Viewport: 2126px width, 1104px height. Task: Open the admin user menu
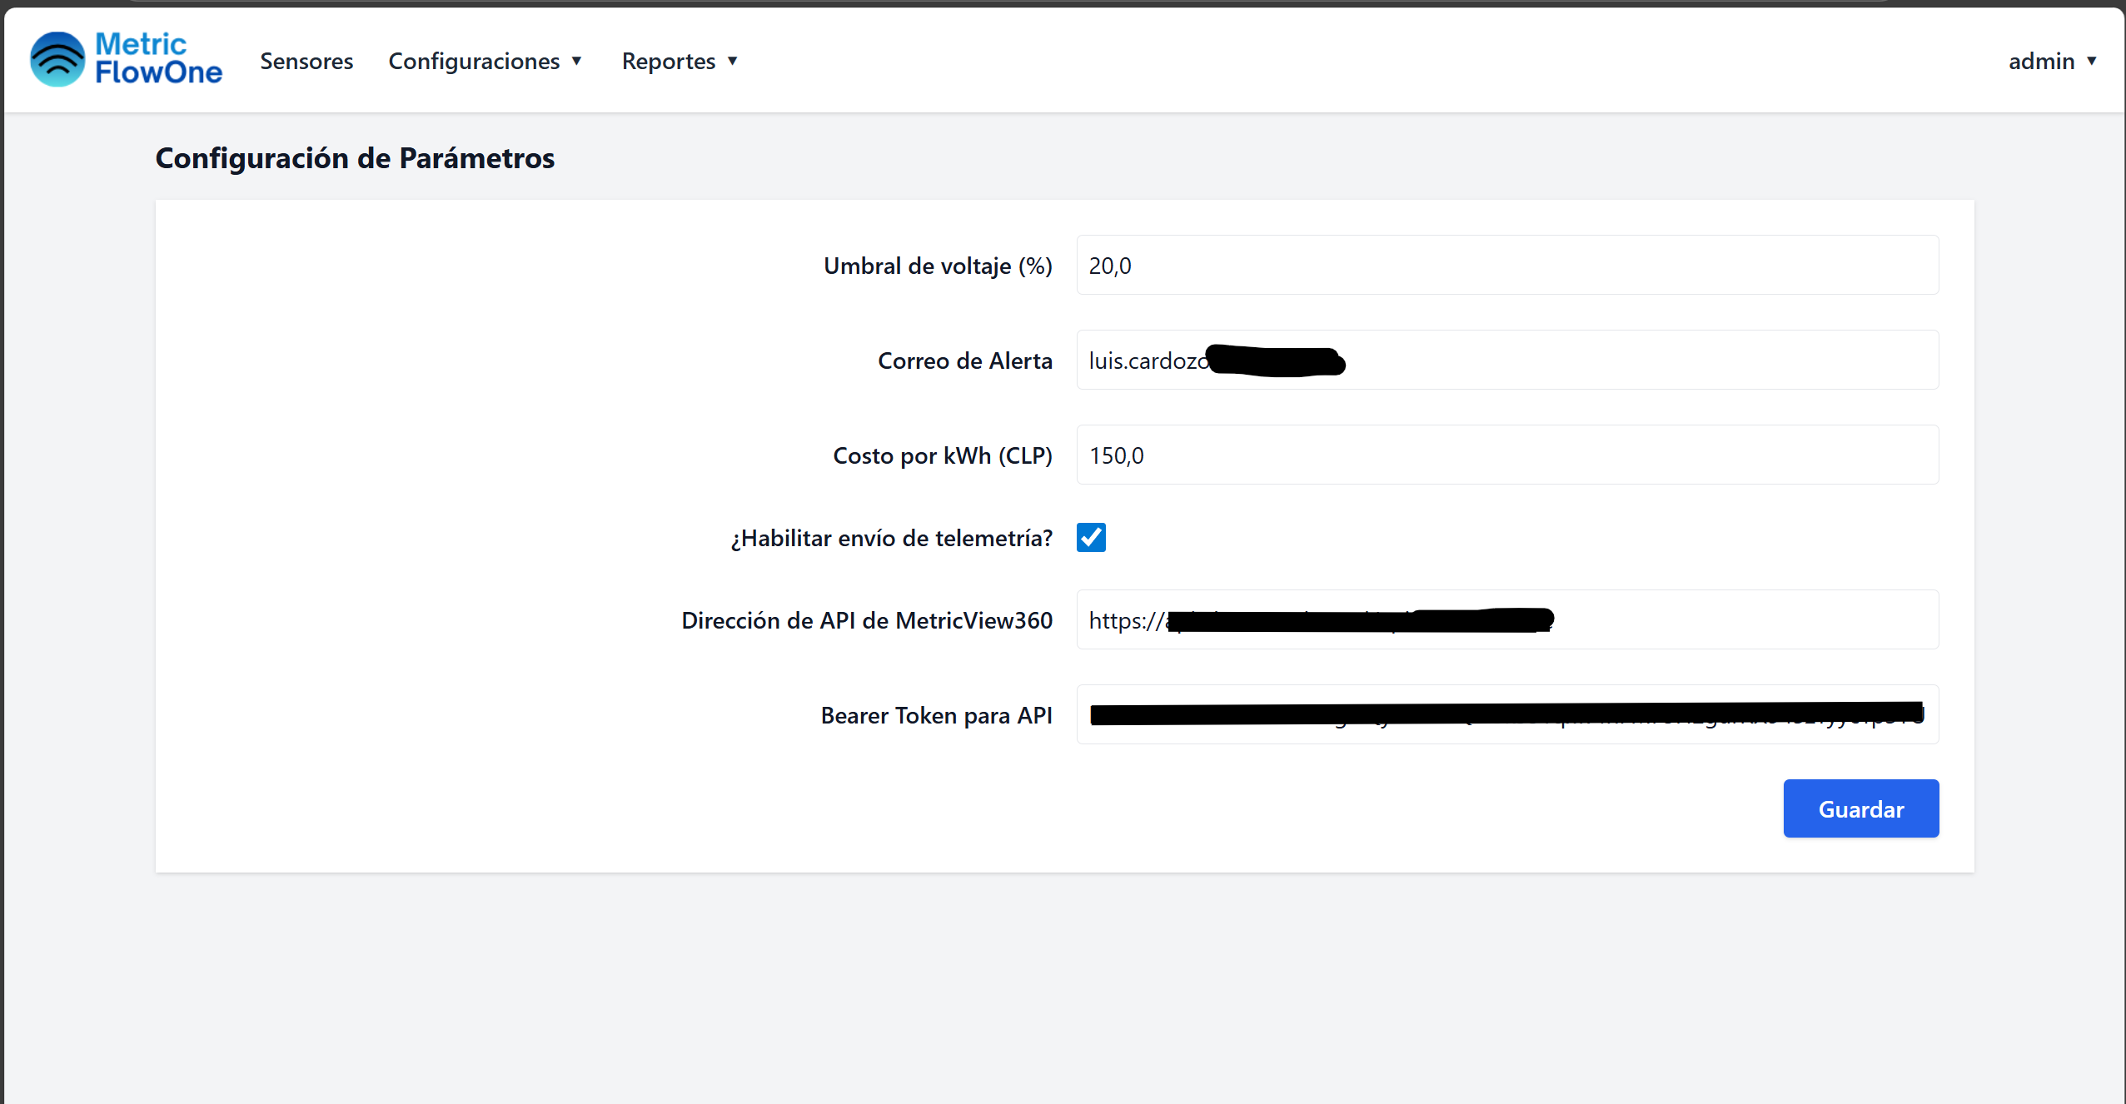2041,61
